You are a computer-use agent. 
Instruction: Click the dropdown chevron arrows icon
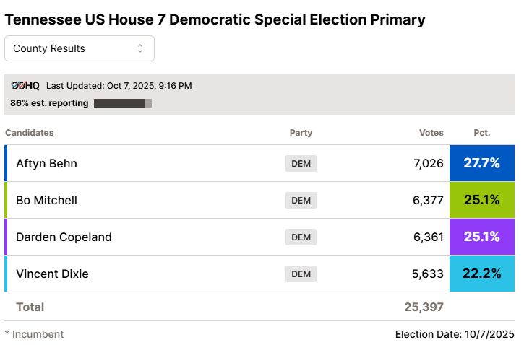point(140,48)
